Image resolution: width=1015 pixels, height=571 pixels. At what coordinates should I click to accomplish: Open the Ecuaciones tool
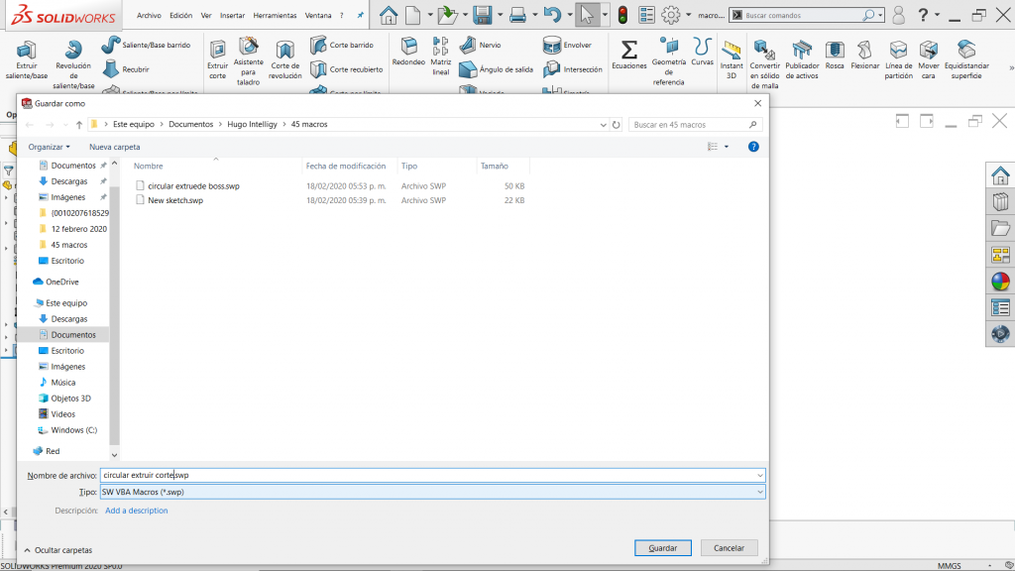[629, 55]
